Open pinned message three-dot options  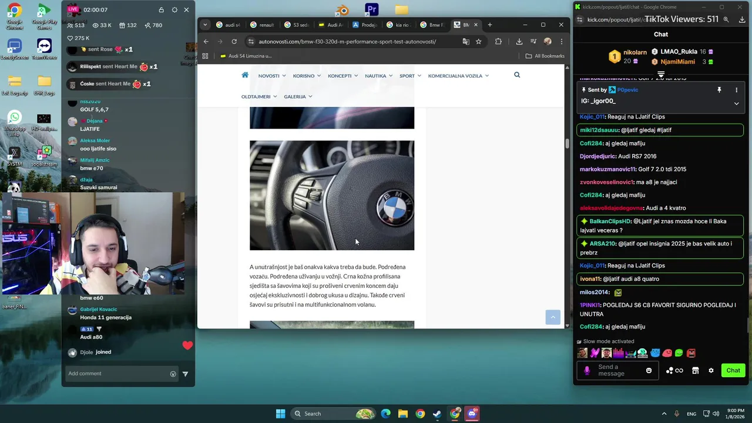(736, 90)
